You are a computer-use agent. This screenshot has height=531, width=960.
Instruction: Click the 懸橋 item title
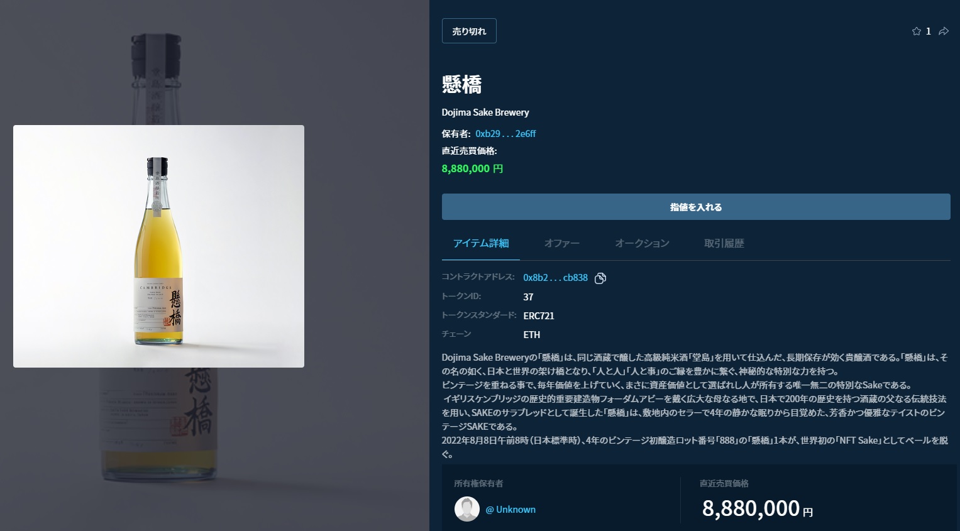click(x=462, y=84)
